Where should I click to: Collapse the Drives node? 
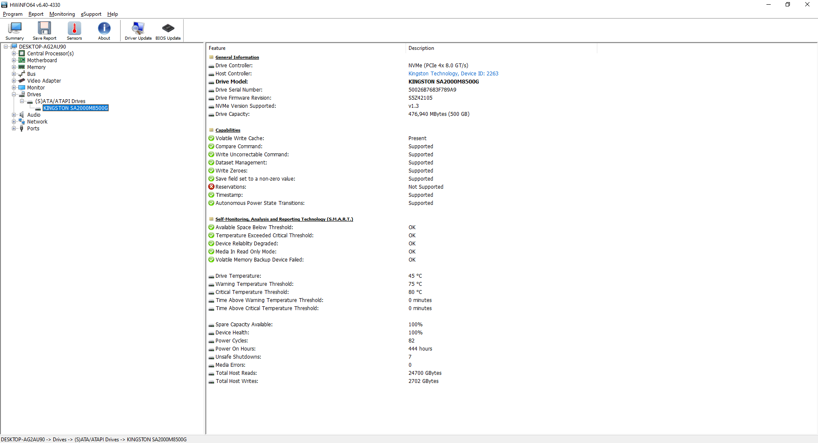click(14, 95)
